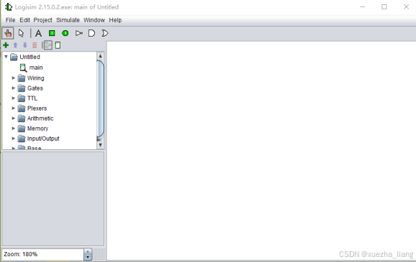Image resolution: width=416 pixels, height=262 pixels.
Task: Move circuit down with blue down arrow
Action: pyautogui.click(x=25, y=45)
